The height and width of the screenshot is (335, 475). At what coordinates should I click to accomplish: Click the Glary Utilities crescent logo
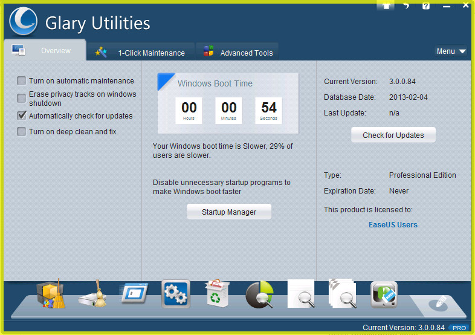click(24, 22)
